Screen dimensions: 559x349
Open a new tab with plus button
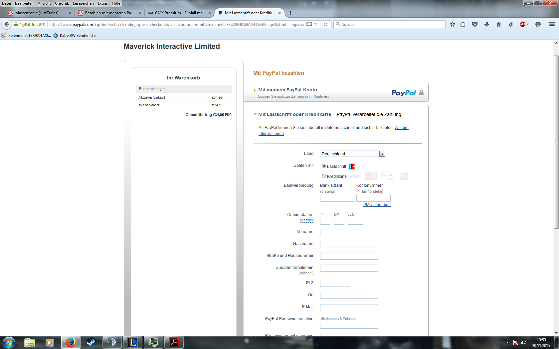pyautogui.click(x=290, y=13)
